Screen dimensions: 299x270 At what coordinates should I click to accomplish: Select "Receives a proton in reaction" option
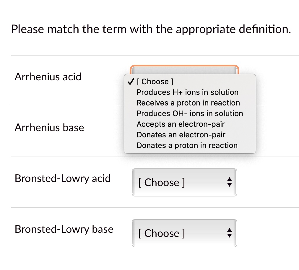[188, 103]
